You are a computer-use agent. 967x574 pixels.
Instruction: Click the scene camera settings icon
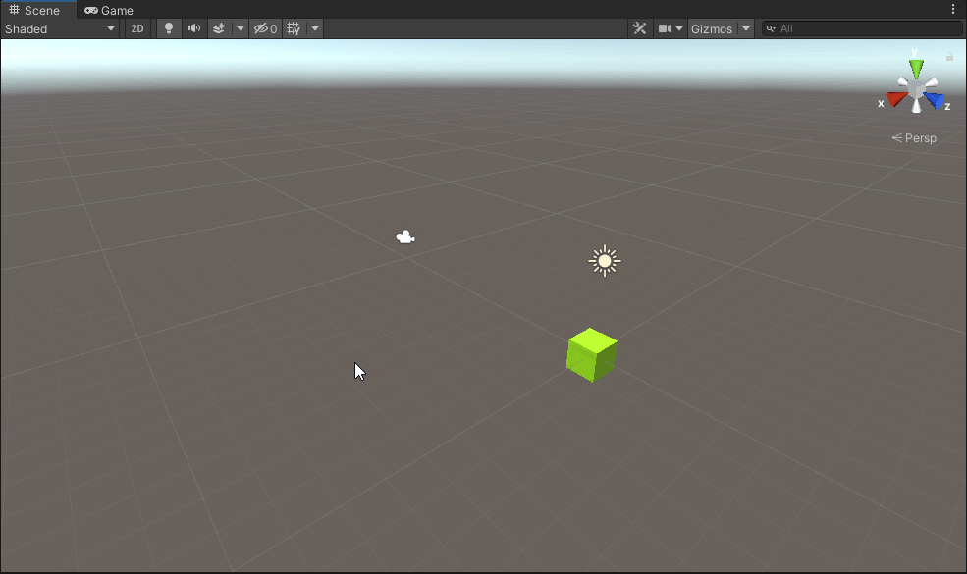665,29
